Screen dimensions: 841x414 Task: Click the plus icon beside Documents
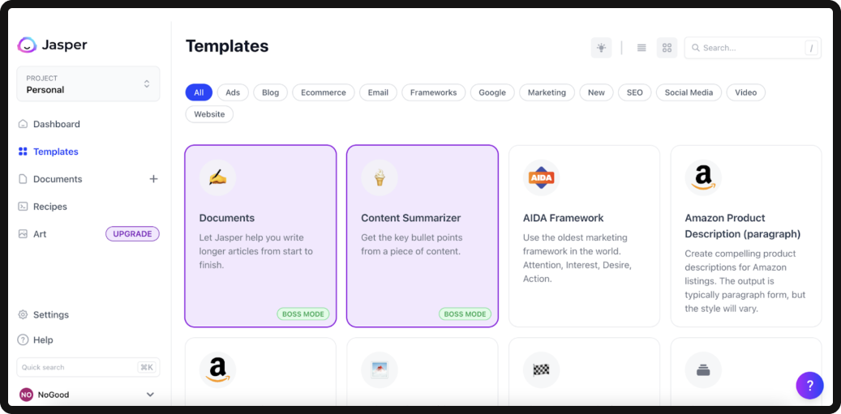pos(153,179)
